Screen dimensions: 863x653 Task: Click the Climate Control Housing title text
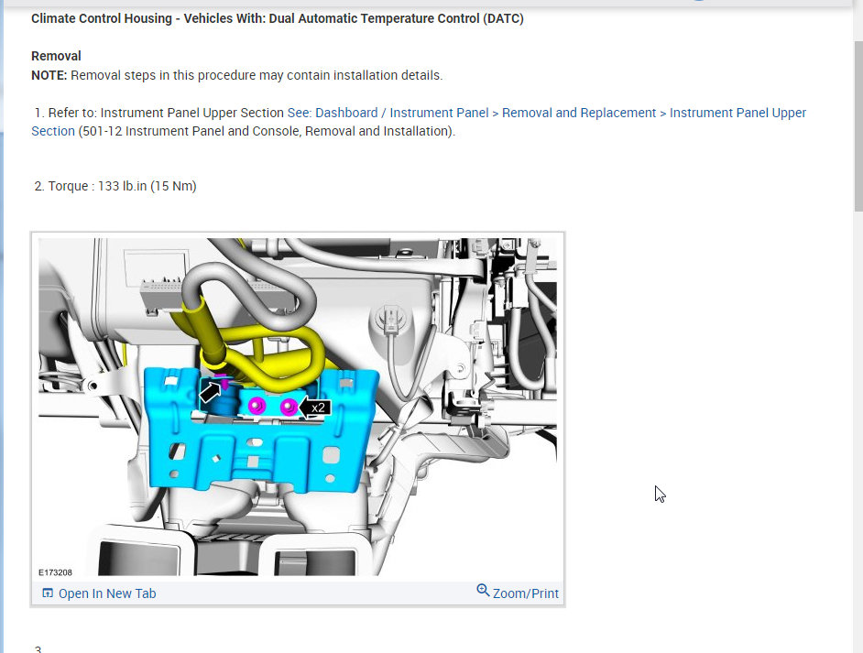click(278, 18)
